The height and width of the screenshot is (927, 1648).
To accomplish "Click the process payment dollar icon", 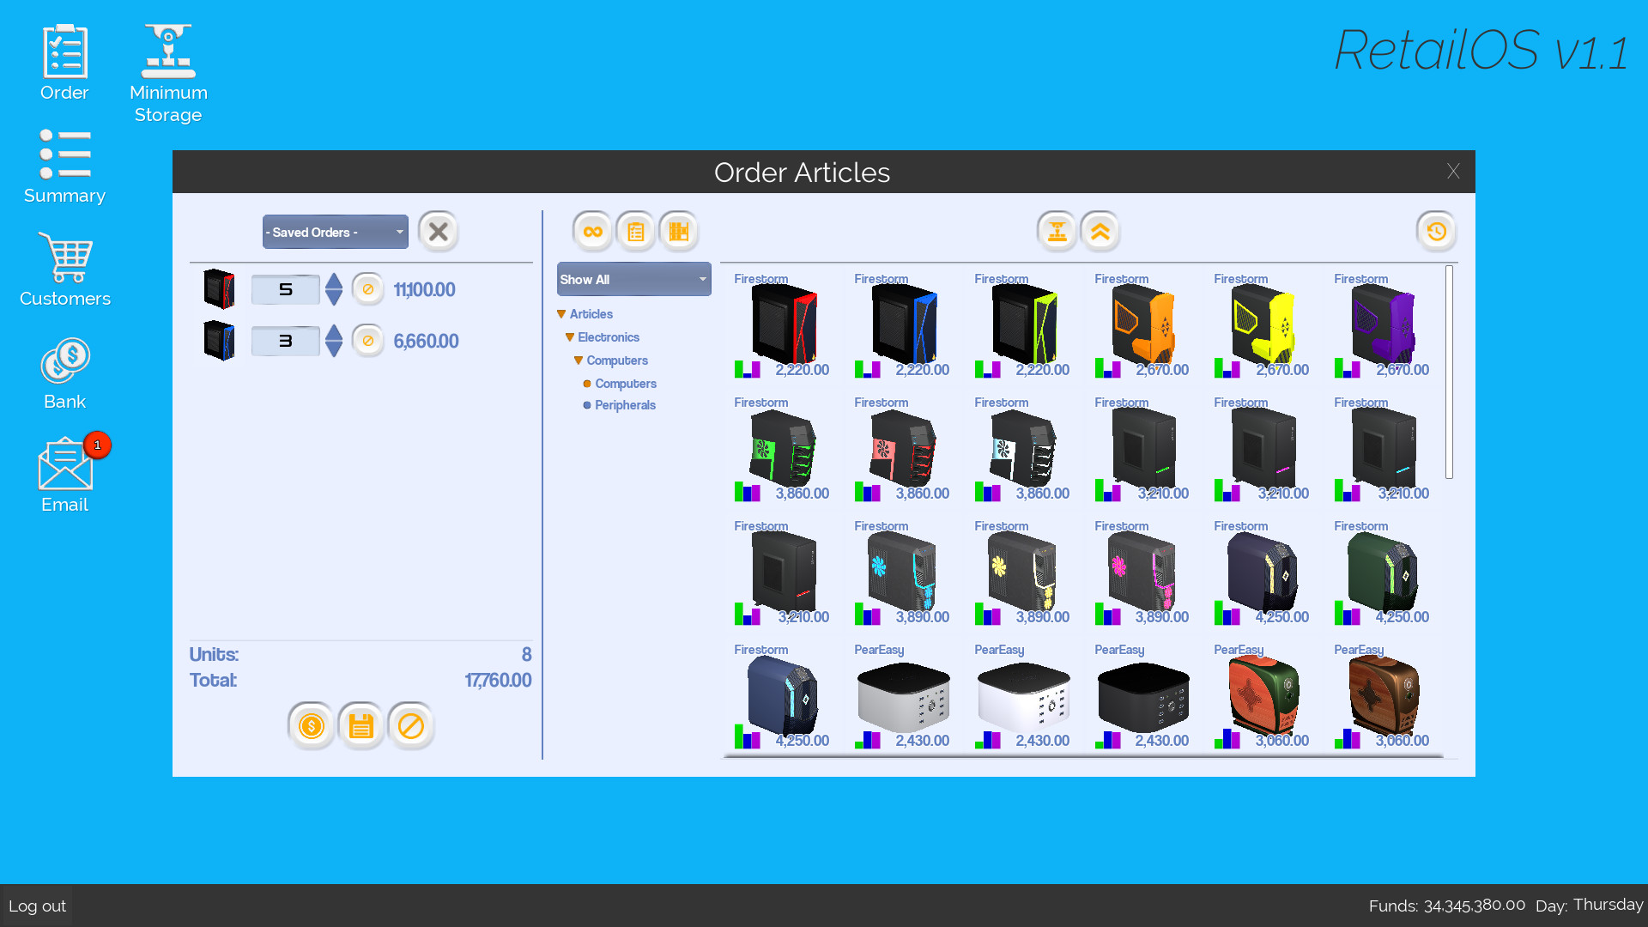I will click(312, 725).
